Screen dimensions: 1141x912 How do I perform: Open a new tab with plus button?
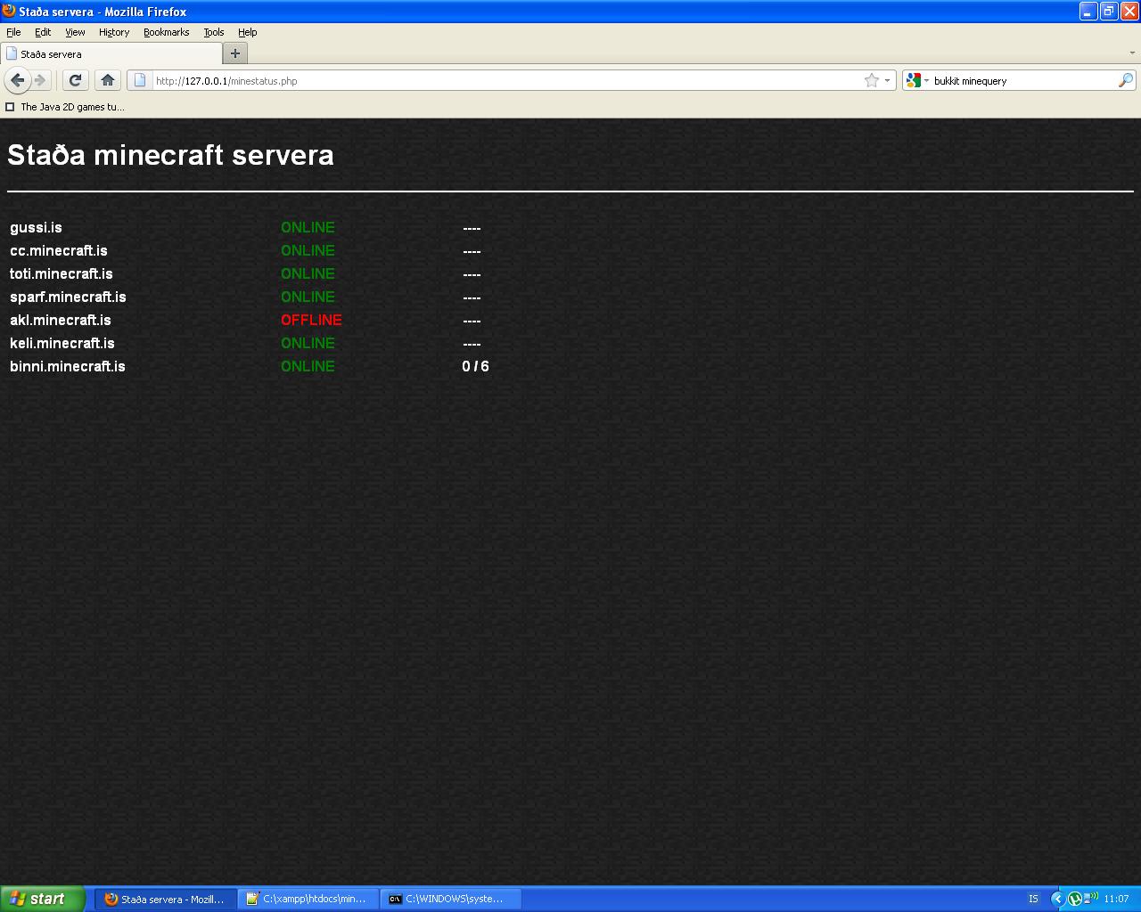click(x=235, y=53)
